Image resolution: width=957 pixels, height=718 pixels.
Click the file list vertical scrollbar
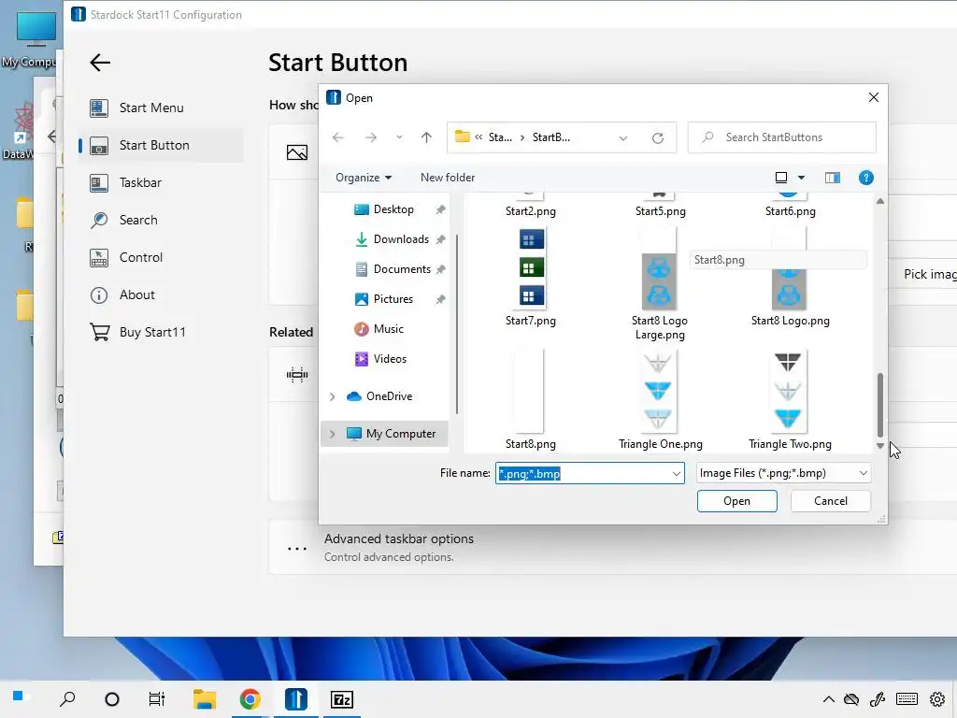point(880,405)
